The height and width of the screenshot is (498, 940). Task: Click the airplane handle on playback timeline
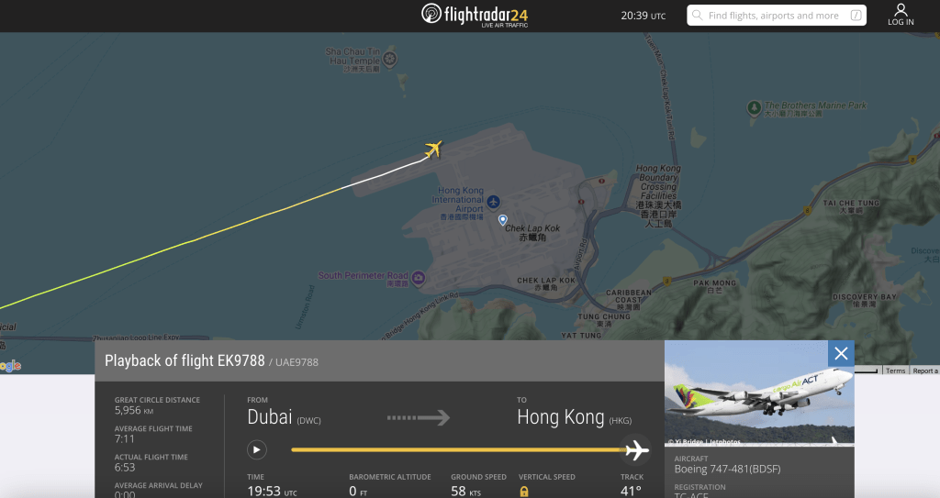(637, 449)
